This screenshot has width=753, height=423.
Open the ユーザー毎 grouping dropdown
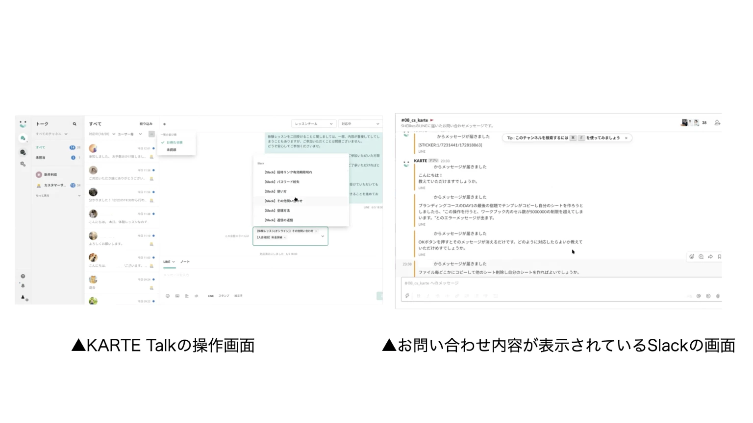(129, 134)
